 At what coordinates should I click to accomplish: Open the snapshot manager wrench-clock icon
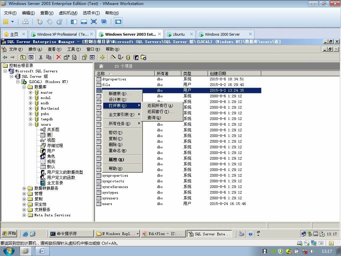click(60, 22)
